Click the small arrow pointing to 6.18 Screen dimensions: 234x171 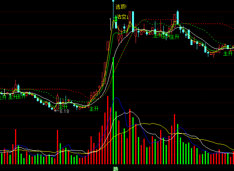click(57, 111)
